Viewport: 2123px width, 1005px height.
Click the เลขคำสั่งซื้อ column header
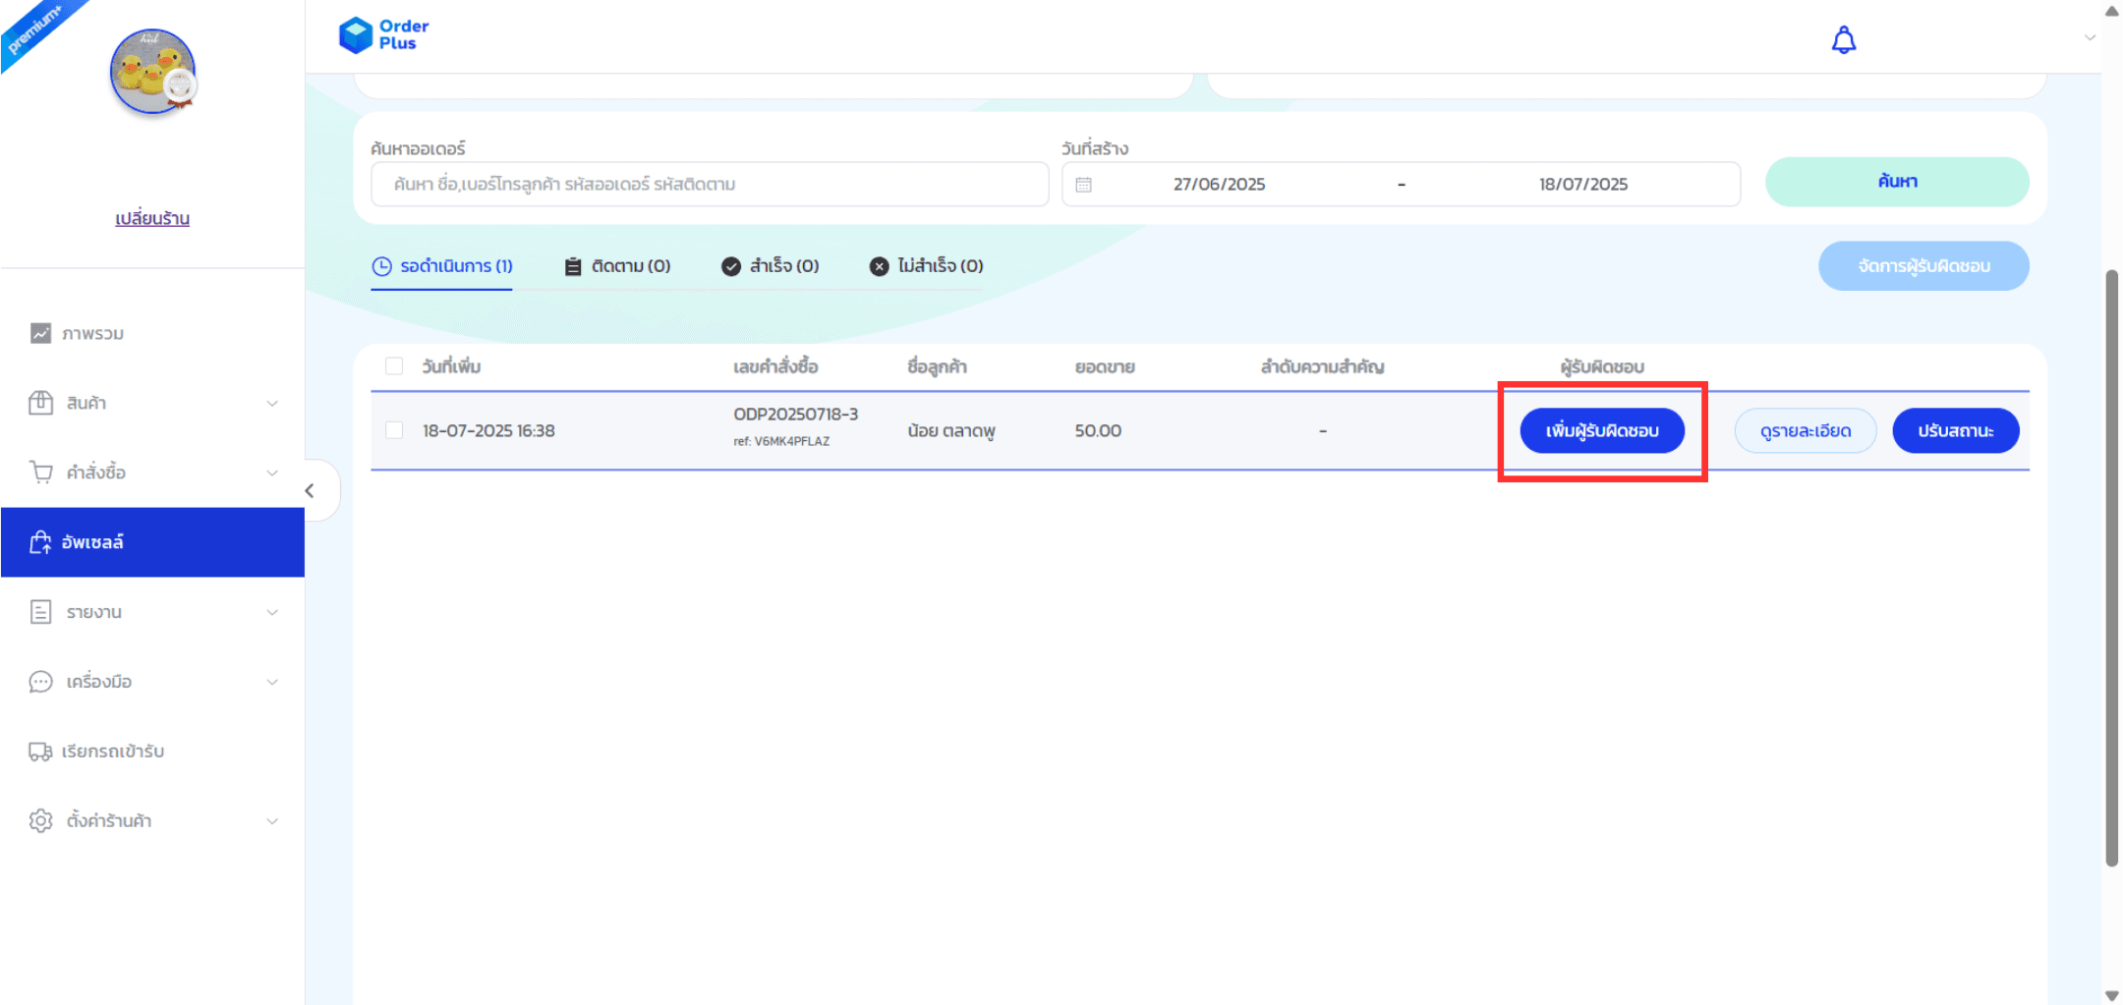pyautogui.click(x=775, y=367)
